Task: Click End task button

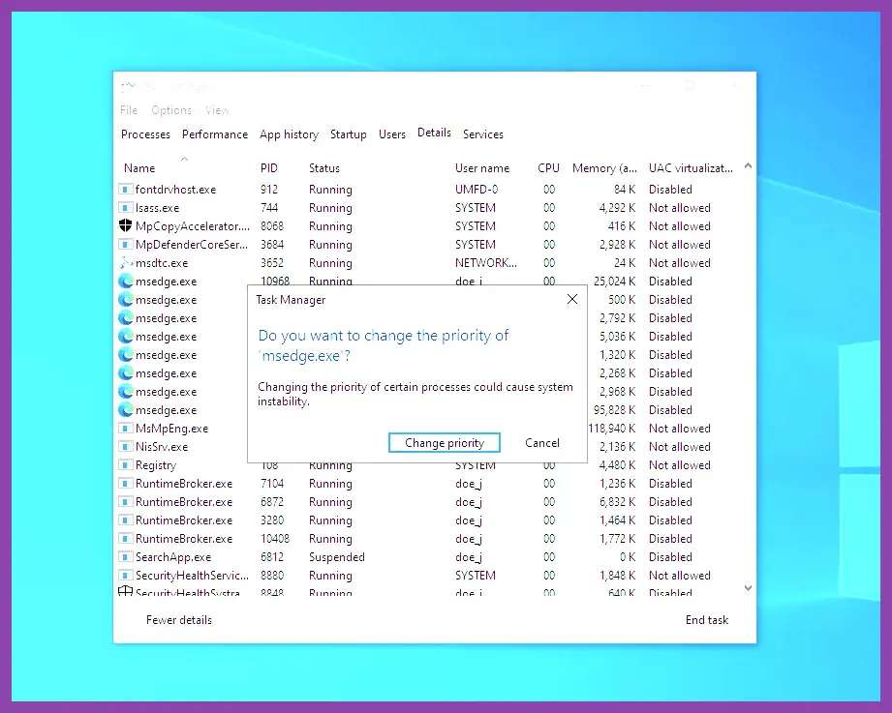Action: pos(707,620)
